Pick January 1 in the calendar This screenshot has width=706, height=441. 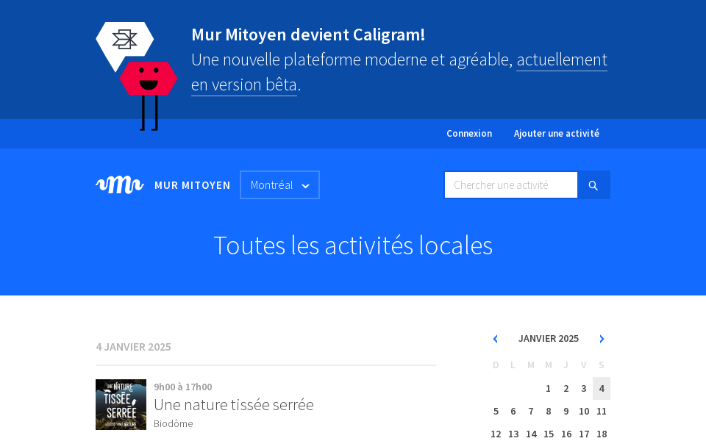[x=548, y=388]
